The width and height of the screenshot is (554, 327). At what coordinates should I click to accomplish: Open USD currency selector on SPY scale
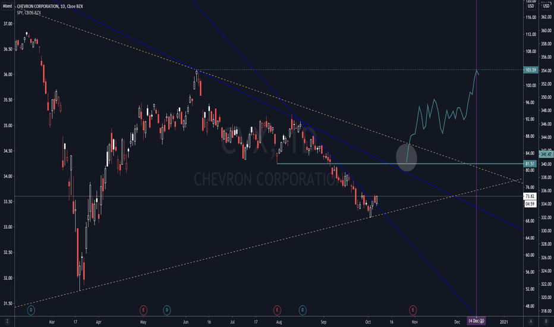coord(546,6)
